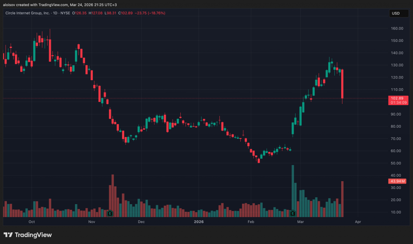
Task: Open the USD currency selector
Action: click(x=395, y=13)
